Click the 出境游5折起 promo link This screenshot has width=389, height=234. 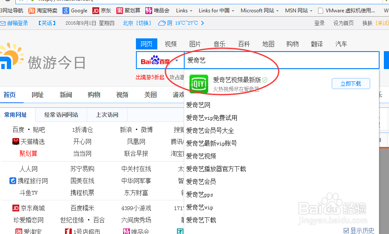pyautogui.click(x=150, y=77)
